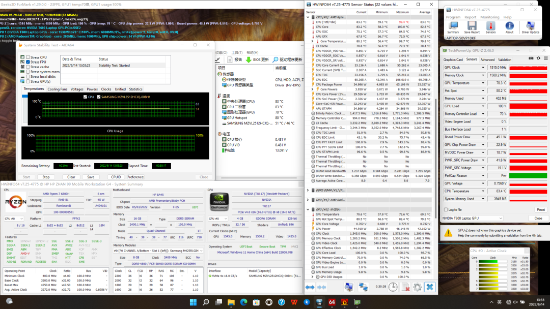Viewport: 550px width, 309px height.
Task: Expand the Core Powers sensor group
Action: [312, 89]
